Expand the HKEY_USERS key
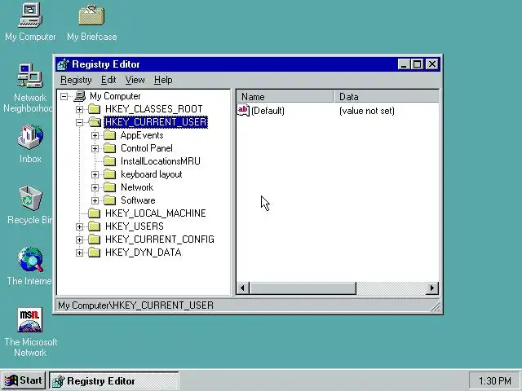 79,226
